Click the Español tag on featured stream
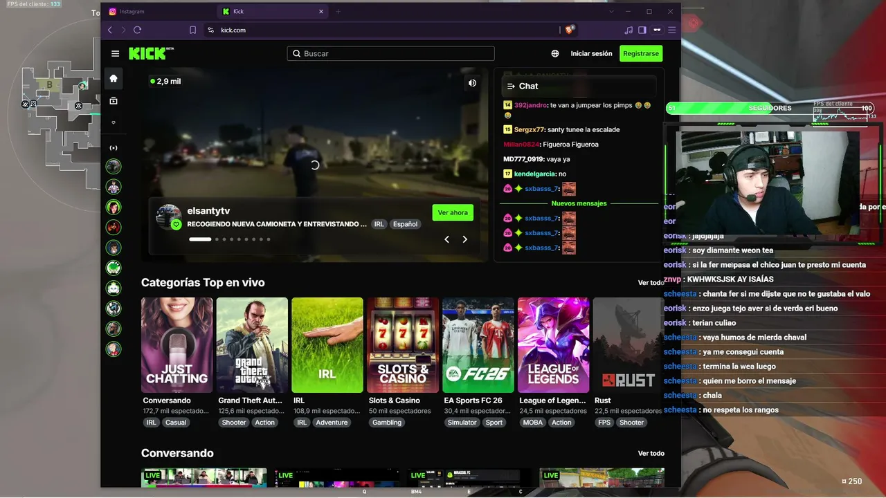 pos(406,224)
